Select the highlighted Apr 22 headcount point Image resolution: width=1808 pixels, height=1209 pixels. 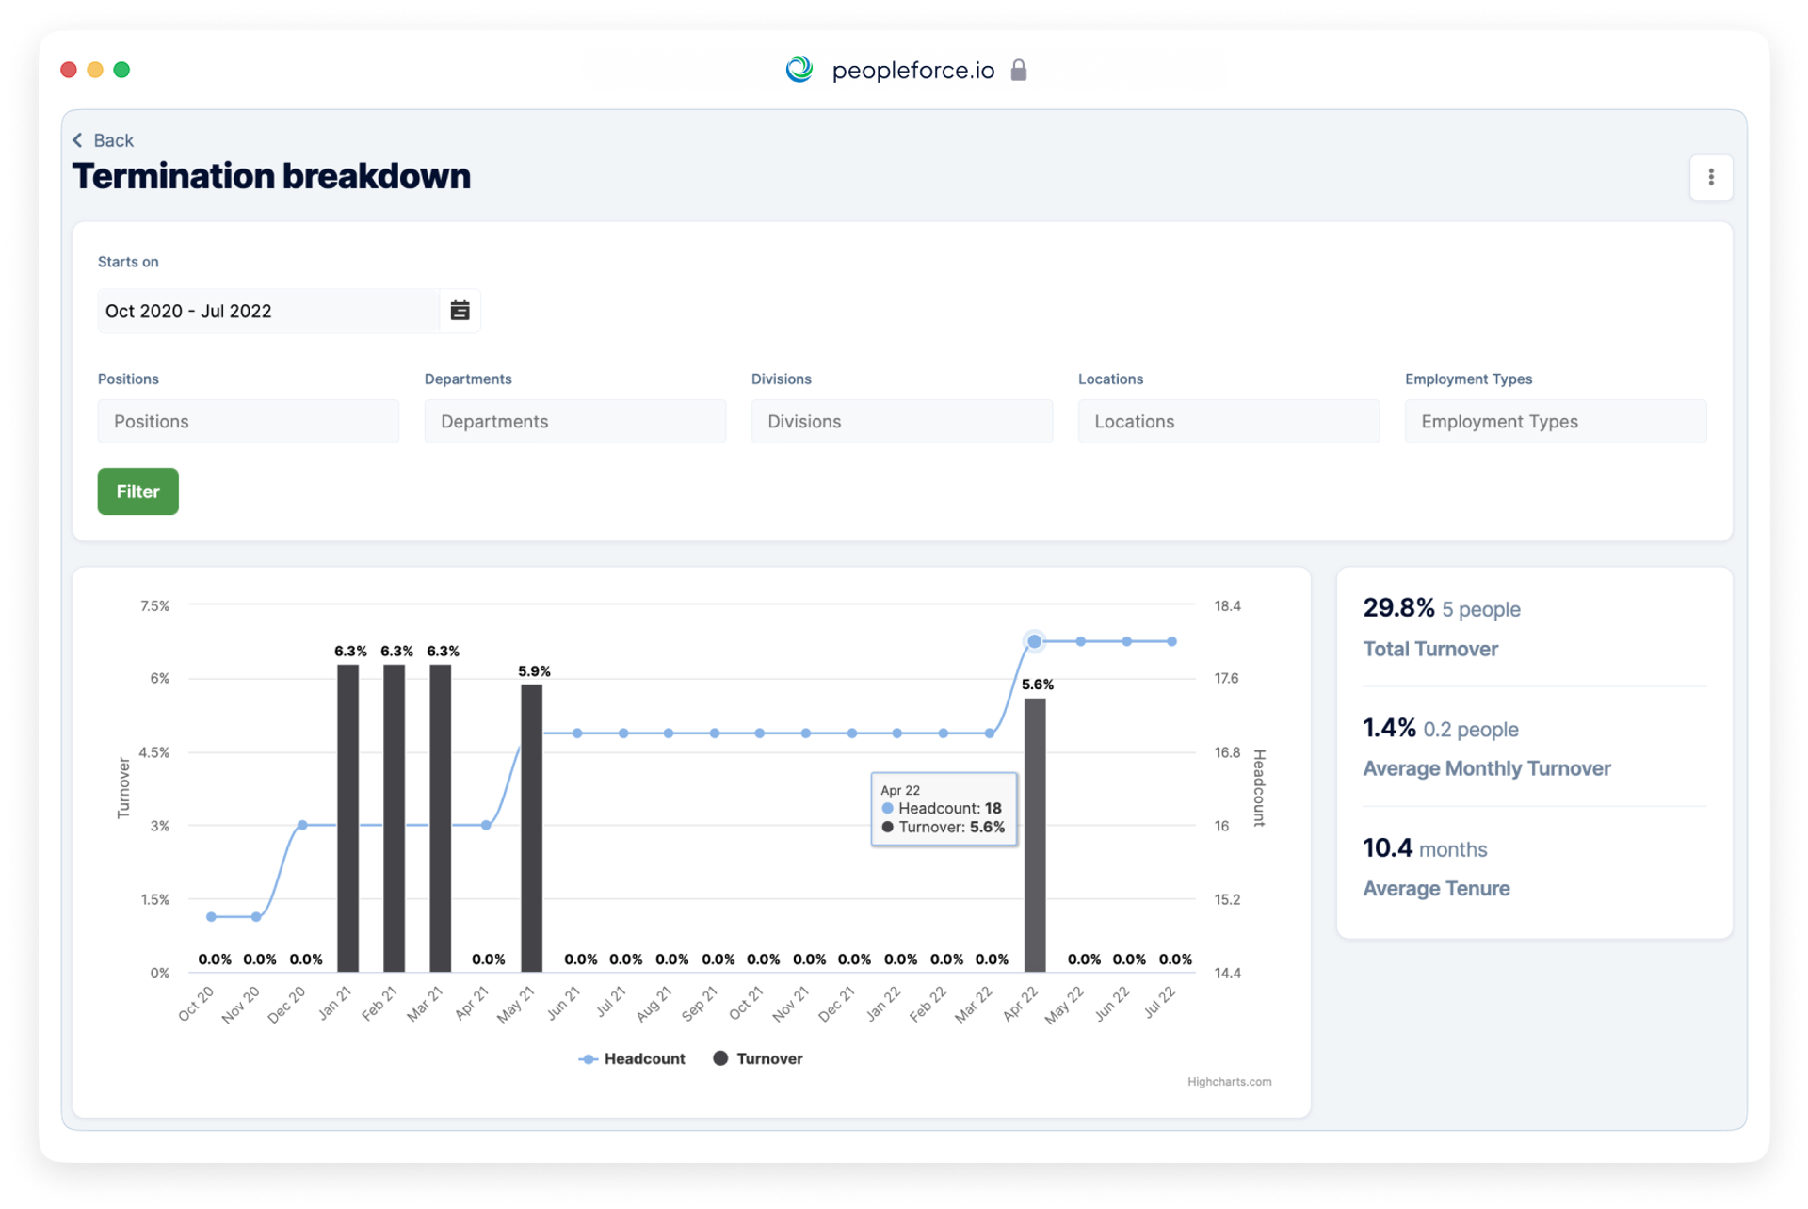click(x=1035, y=641)
